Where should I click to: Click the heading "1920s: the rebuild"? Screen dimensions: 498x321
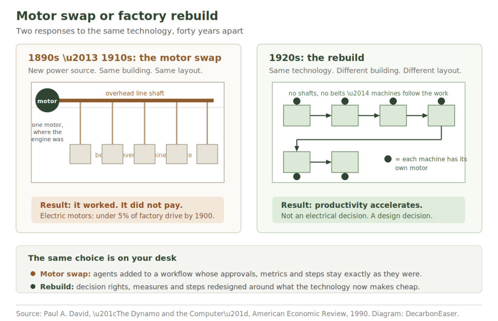pos(316,58)
